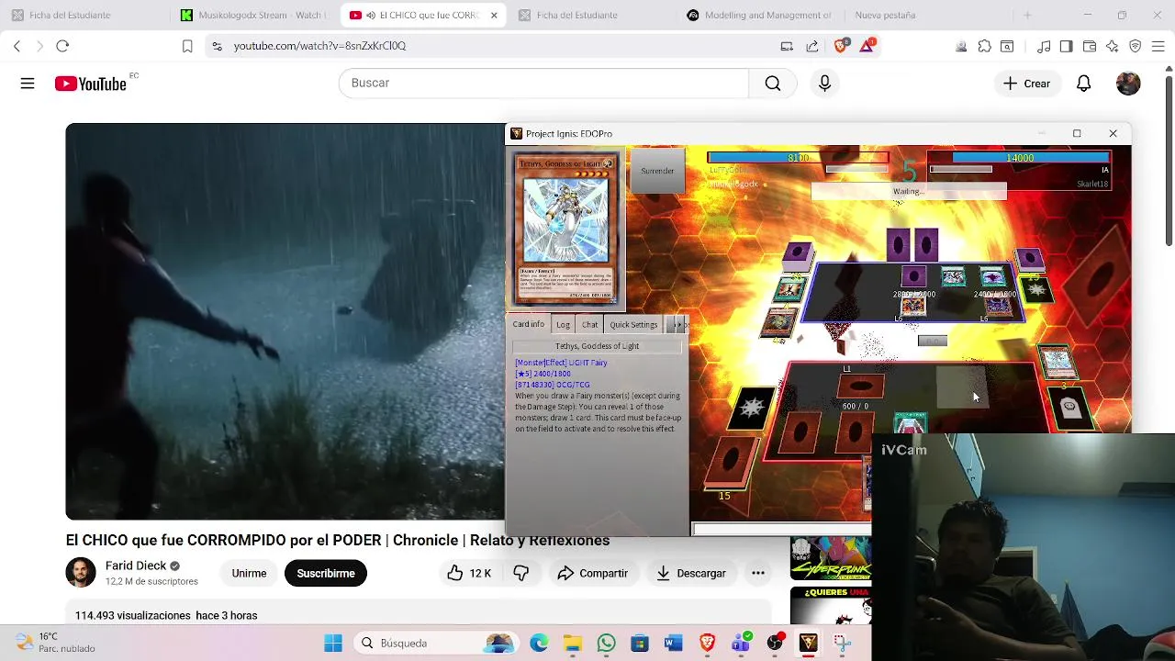
Task: Submit search with the magnifier button
Action: tap(773, 84)
